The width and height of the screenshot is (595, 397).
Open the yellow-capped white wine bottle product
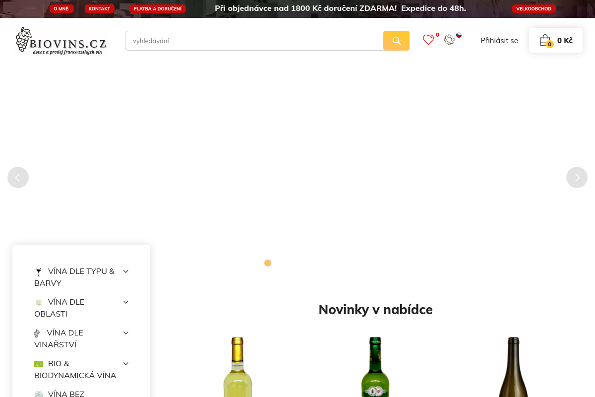pos(238,367)
